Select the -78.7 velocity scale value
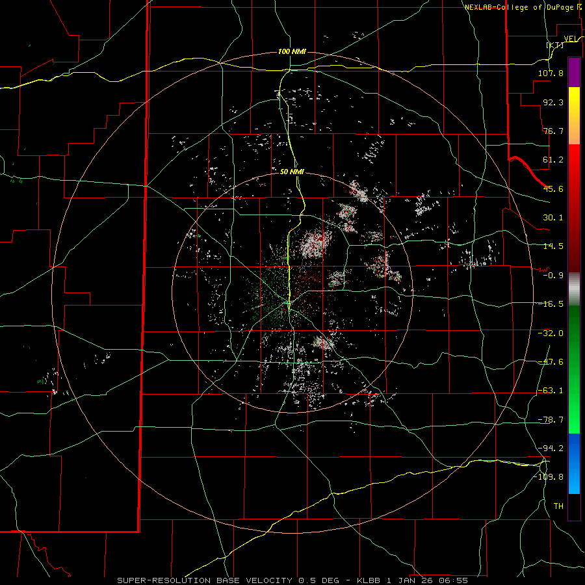585x585 pixels. 551,420
